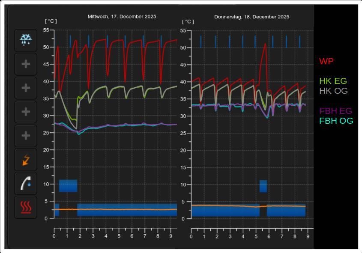This screenshot has height=253, width=362.
Task: Click the orange line in Wednesday's heating band
Action: coord(129,209)
